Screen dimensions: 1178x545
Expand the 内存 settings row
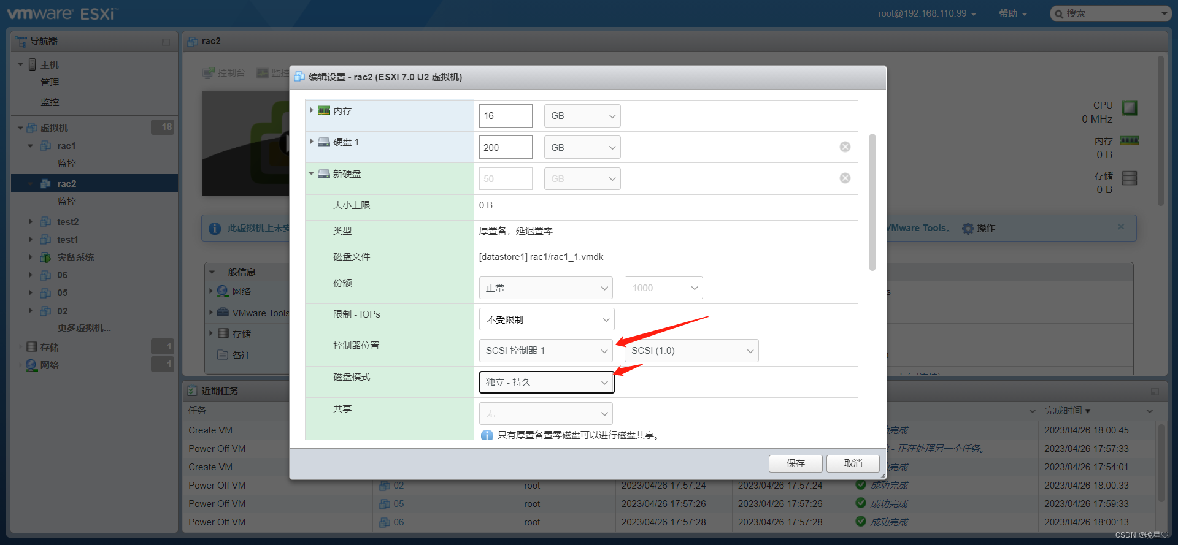312,110
